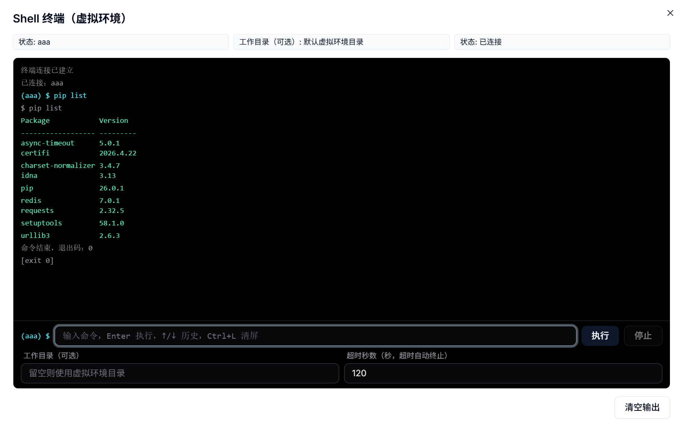Click requests version 2.32.5

111,210
